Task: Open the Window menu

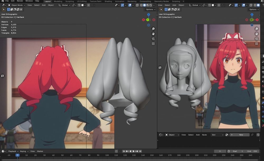Action: coord(29,1)
